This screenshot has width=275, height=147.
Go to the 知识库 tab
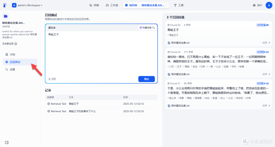click(131, 5)
